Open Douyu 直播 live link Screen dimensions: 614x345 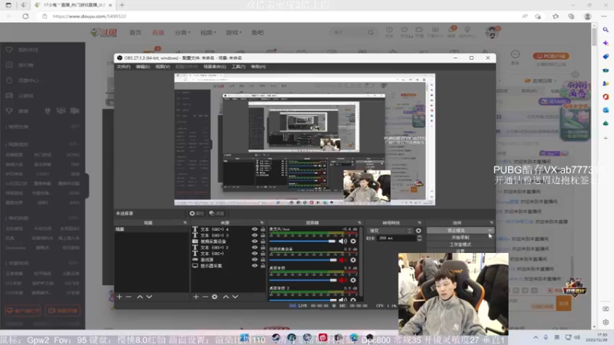tap(158, 32)
